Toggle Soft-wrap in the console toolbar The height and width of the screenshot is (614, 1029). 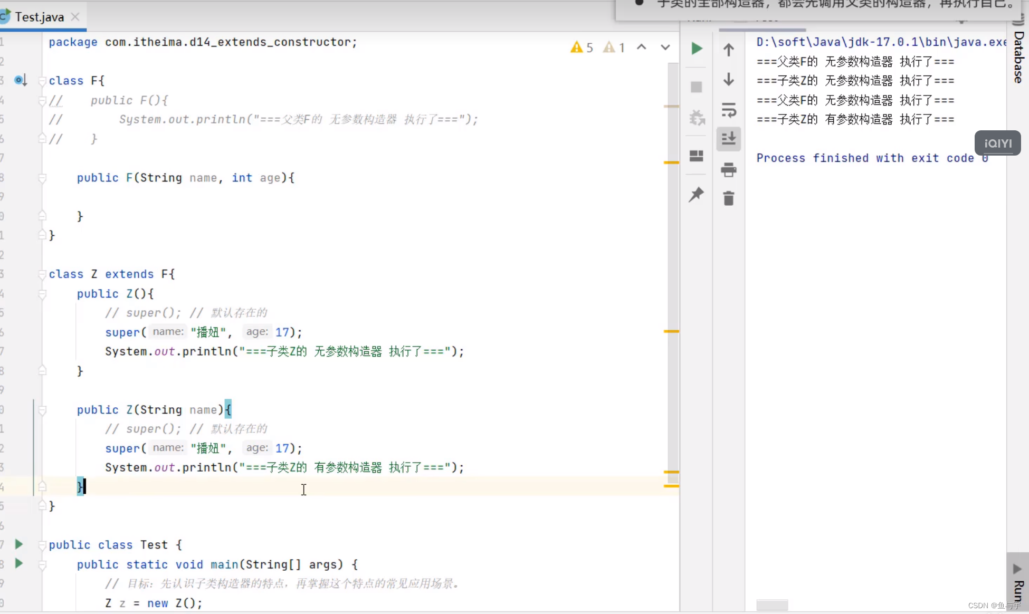729,110
